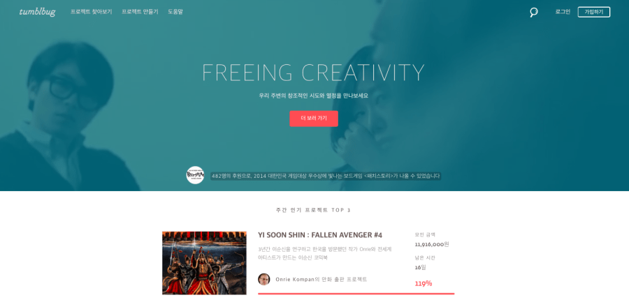The image size is (629, 300).
Task: Select 도움말 in the navigation bar
Action: [x=175, y=12]
